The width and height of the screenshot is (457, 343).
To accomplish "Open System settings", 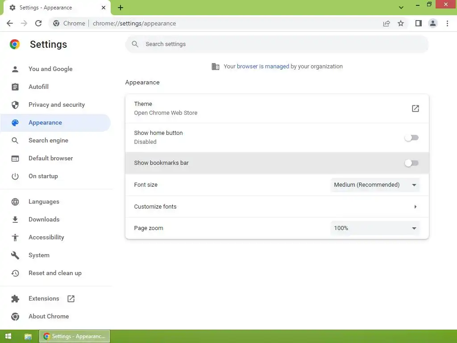I will point(39,255).
